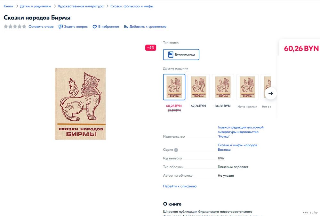Click the large book cover image
This screenshot has height=216, width=320.
(x=80, y=104)
